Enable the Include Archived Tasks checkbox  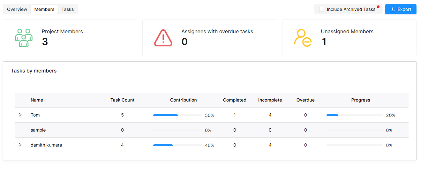pyautogui.click(x=322, y=9)
